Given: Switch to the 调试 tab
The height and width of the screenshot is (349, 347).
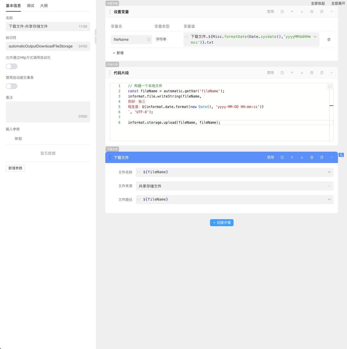Looking at the screenshot, I should pyautogui.click(x=31, y=6).
